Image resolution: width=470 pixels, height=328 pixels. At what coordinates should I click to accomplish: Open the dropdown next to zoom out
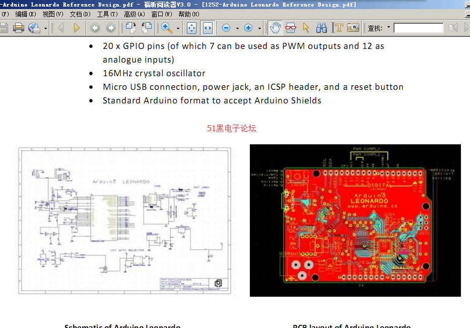pyautogui.click(x=237, y=28)
